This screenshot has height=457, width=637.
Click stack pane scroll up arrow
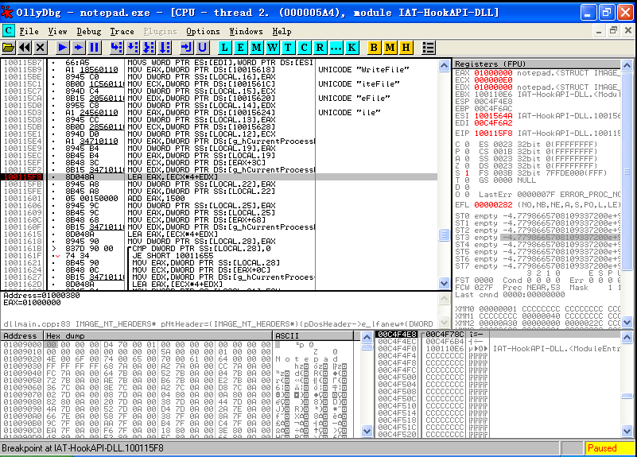click(627, 337)
